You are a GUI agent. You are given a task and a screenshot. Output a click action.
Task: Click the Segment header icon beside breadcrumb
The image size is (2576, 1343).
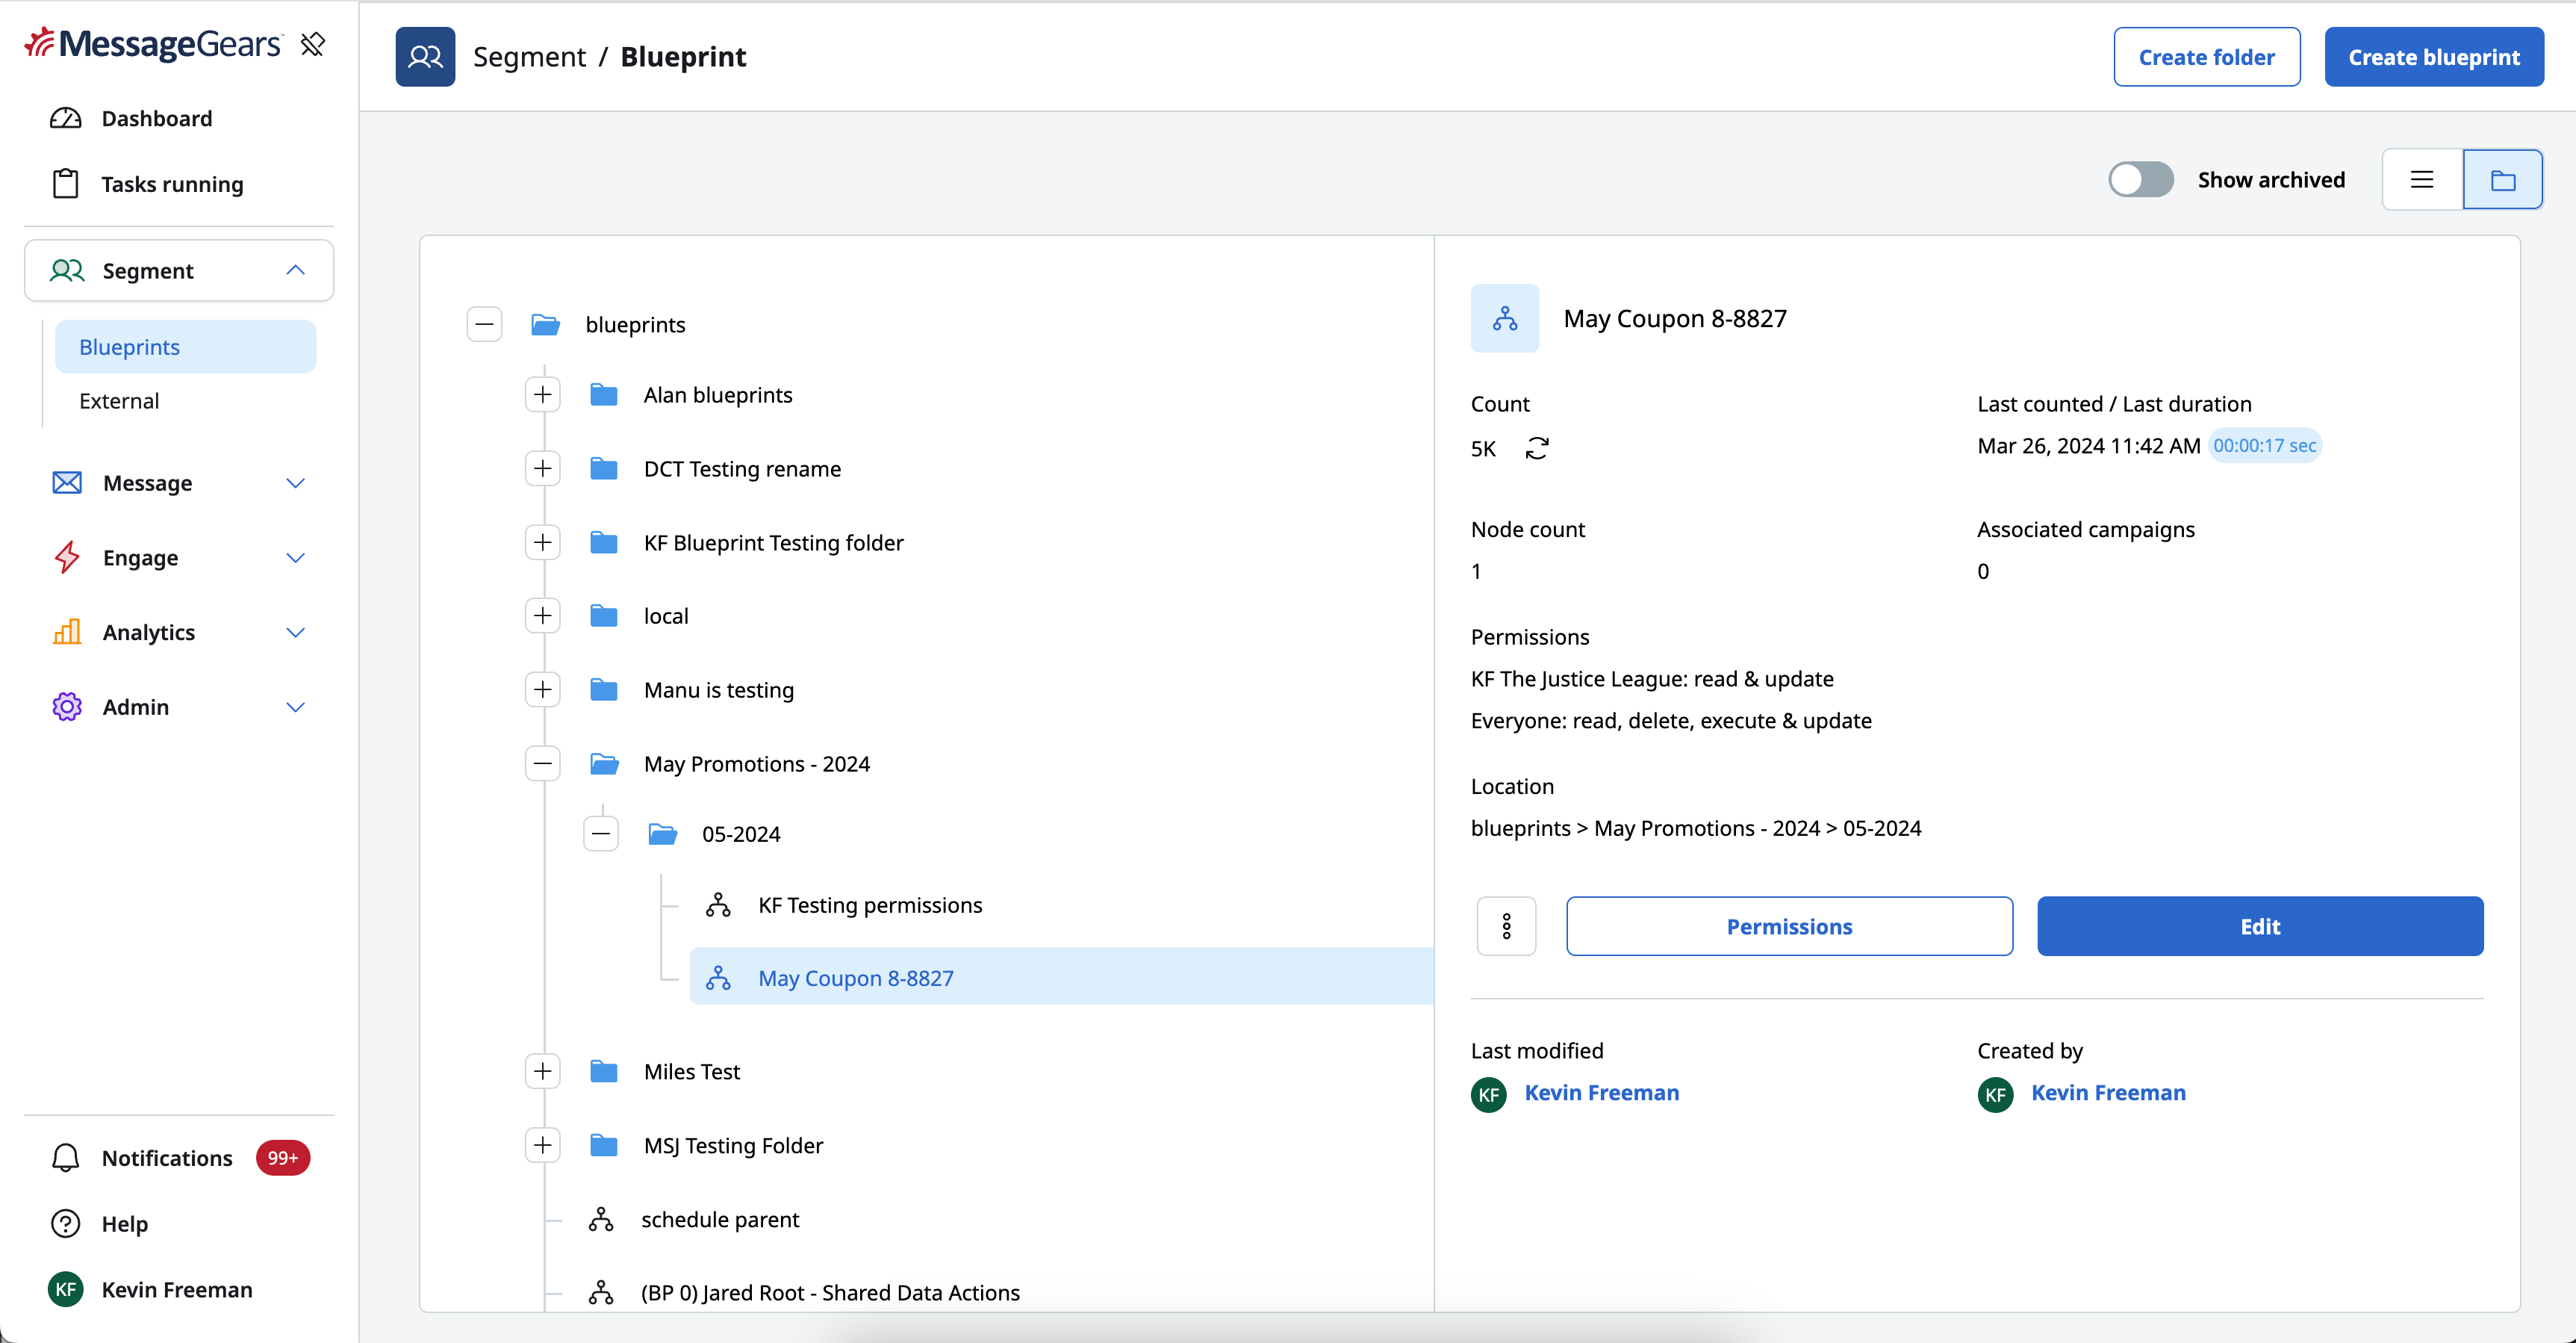425,57
